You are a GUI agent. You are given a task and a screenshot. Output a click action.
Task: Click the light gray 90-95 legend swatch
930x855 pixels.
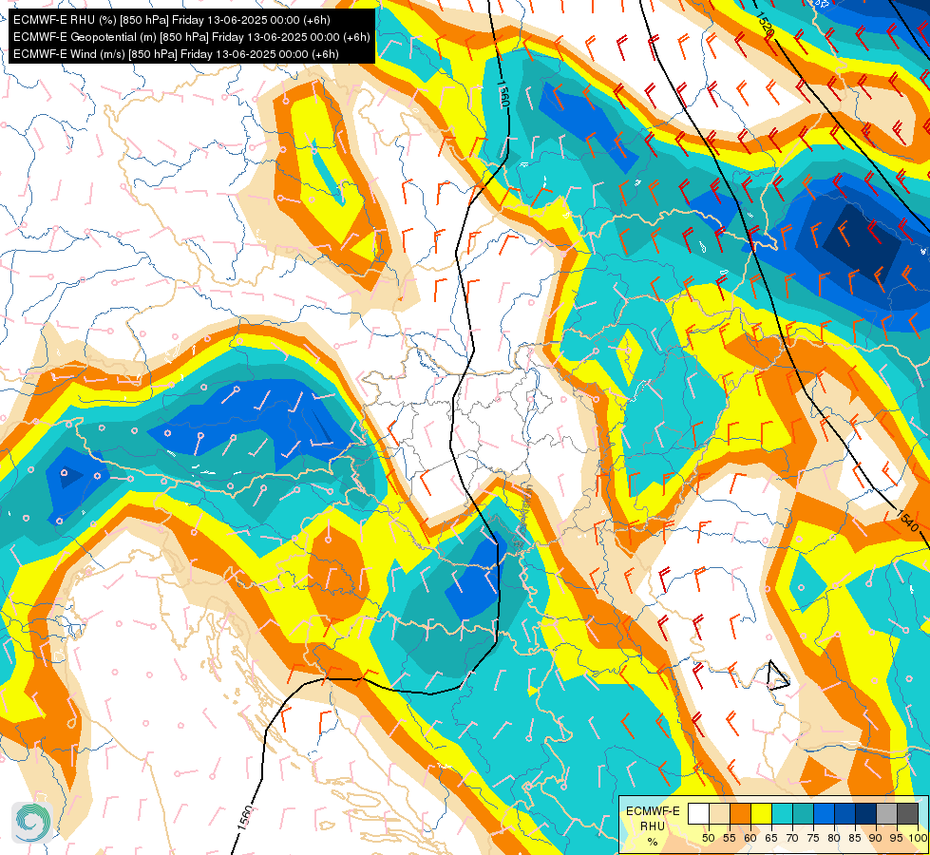coord(886,813)
